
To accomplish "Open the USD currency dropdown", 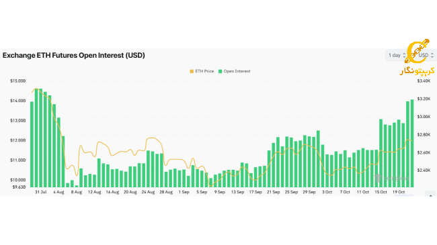I will click(x=426, y=55).
